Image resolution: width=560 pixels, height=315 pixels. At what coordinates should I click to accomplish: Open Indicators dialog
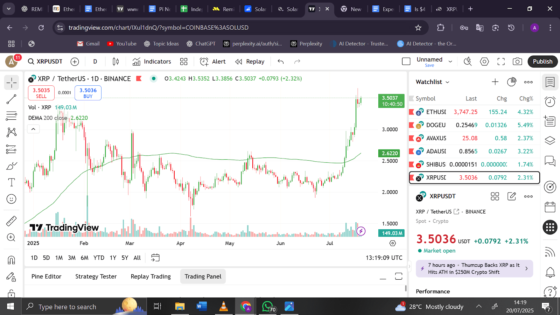click(x=152, y=62)
